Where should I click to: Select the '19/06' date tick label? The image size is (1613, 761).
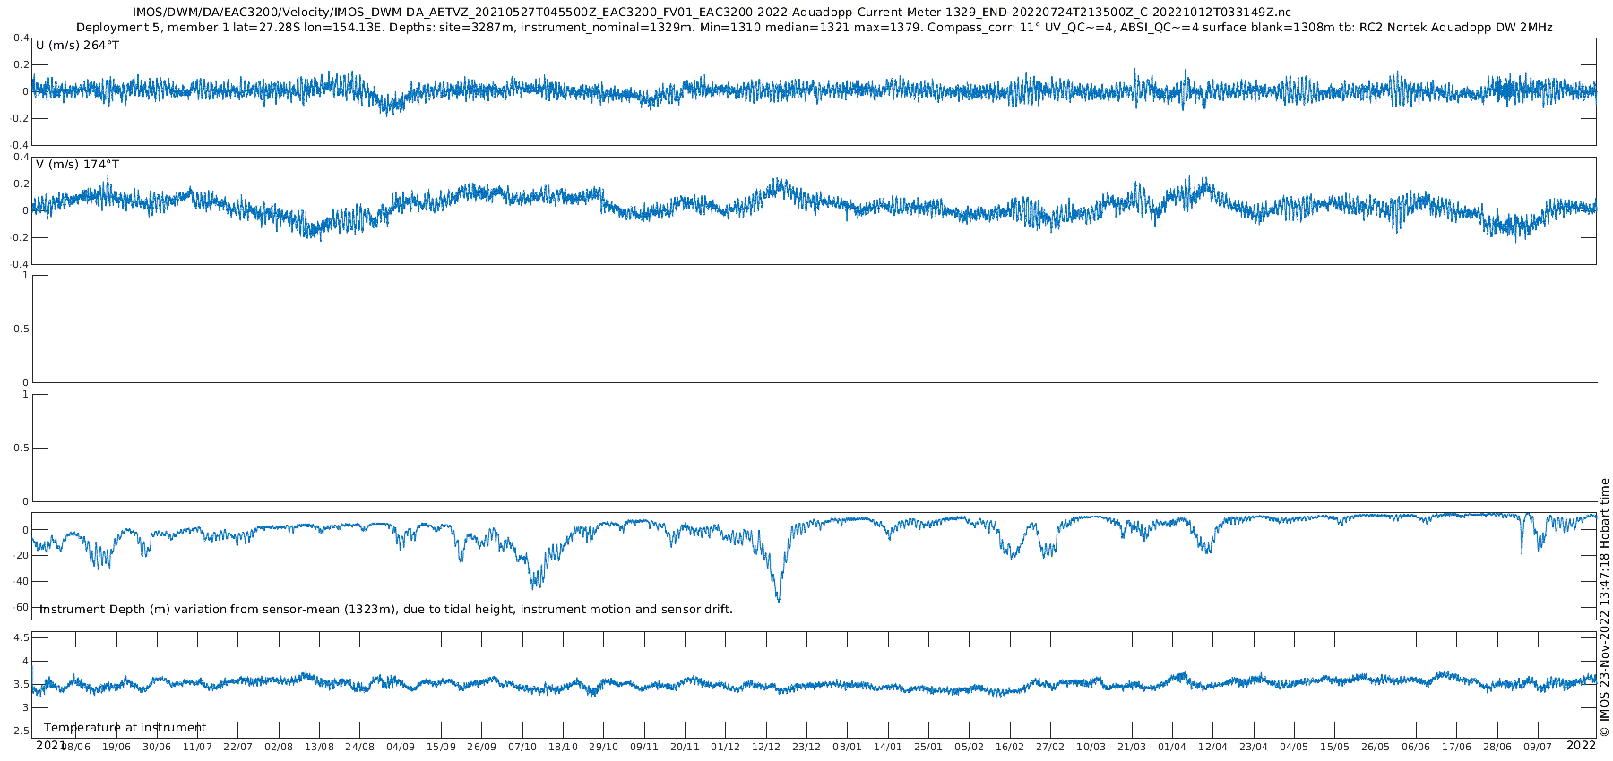coord(116,747)
